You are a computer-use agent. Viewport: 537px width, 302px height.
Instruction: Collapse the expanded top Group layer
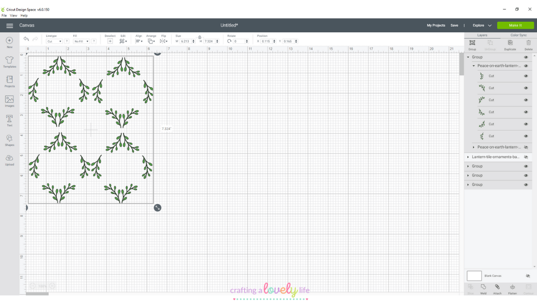(x=468, y=57)
